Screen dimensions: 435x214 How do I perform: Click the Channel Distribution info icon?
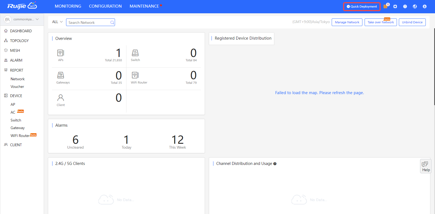(275, 164)
